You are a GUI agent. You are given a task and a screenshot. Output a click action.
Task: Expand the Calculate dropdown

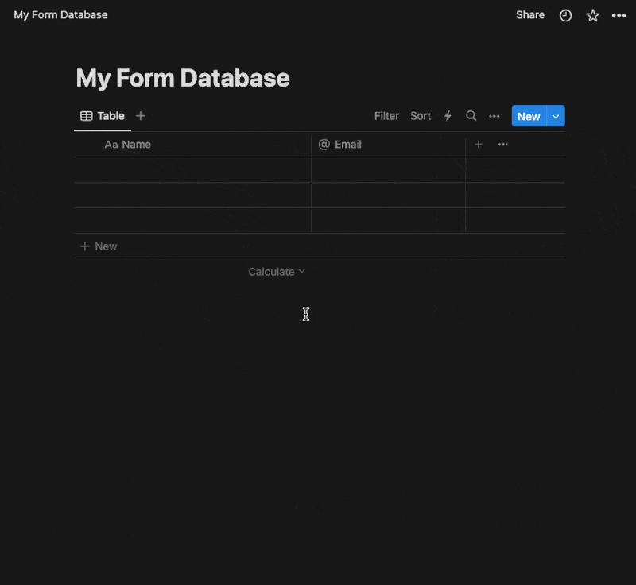pos(277,272)
